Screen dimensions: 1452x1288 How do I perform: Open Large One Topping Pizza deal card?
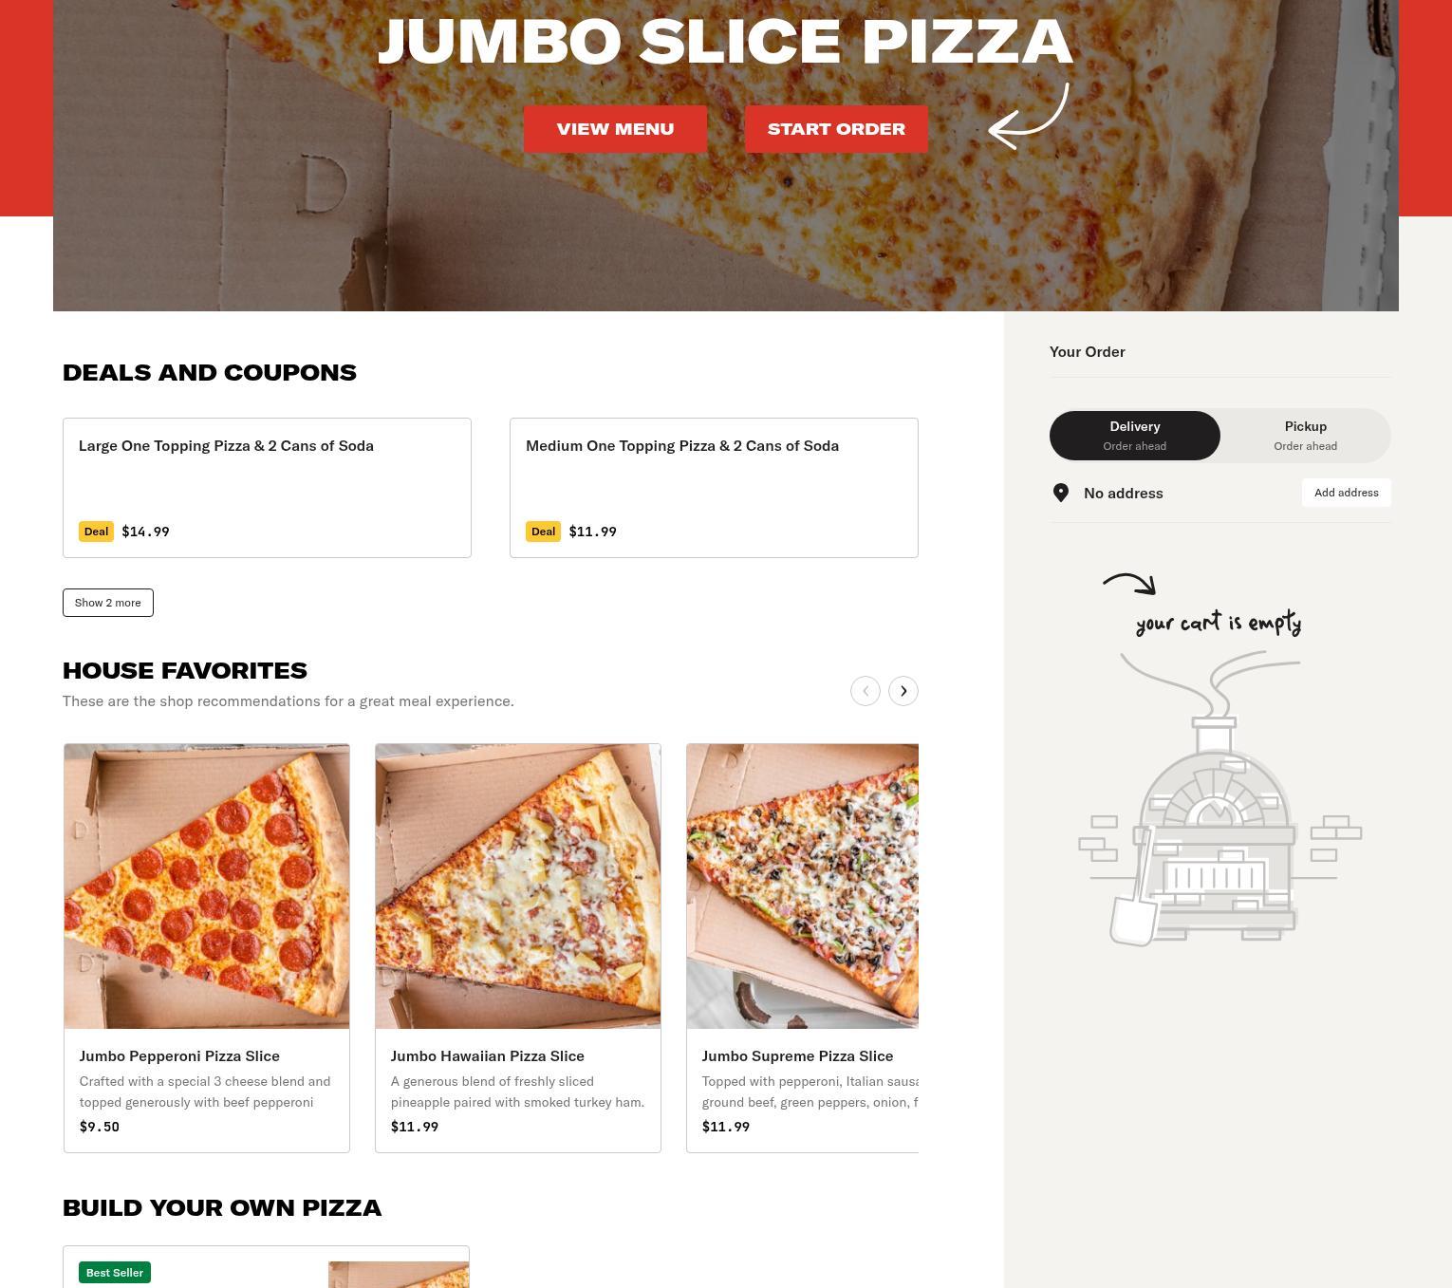click(x=267, y=488)
